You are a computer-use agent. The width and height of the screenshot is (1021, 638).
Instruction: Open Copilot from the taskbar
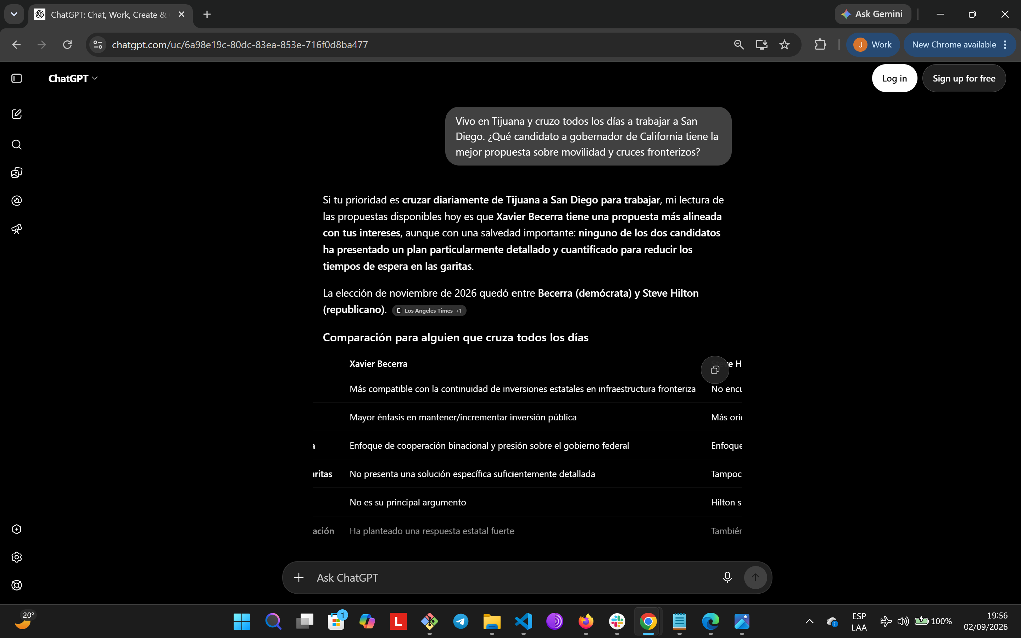click(x=367, y=622)
